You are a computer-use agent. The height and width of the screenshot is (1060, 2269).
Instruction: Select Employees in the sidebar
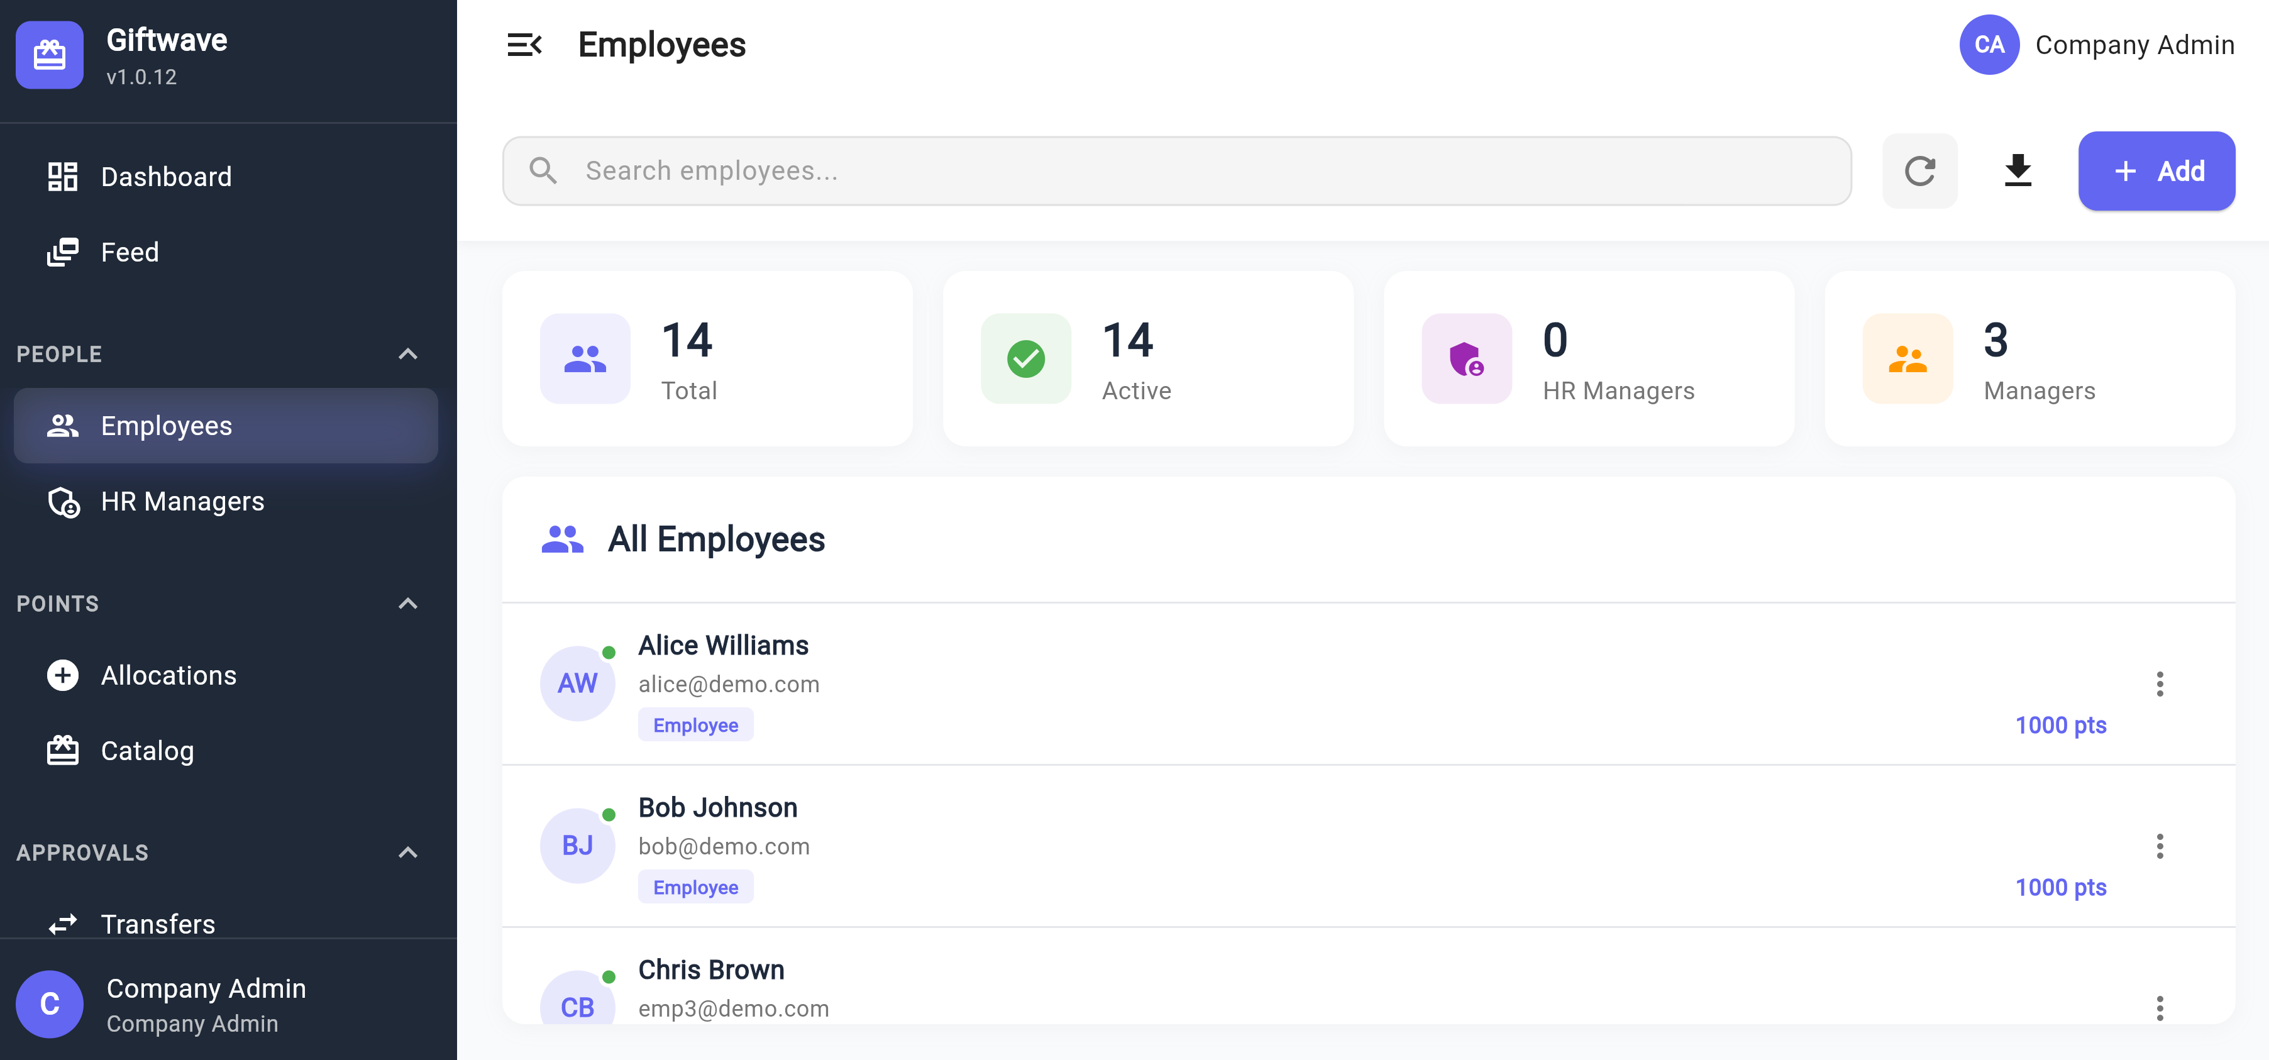pyautogui.click(x=226, y=426)
